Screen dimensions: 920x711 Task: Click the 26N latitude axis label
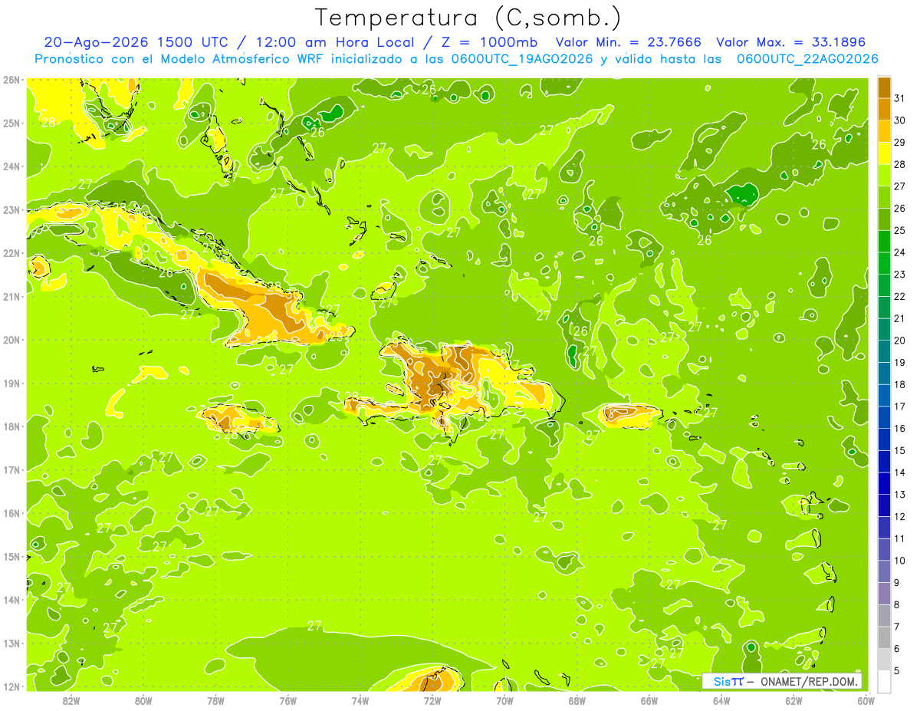click(11, 80)
